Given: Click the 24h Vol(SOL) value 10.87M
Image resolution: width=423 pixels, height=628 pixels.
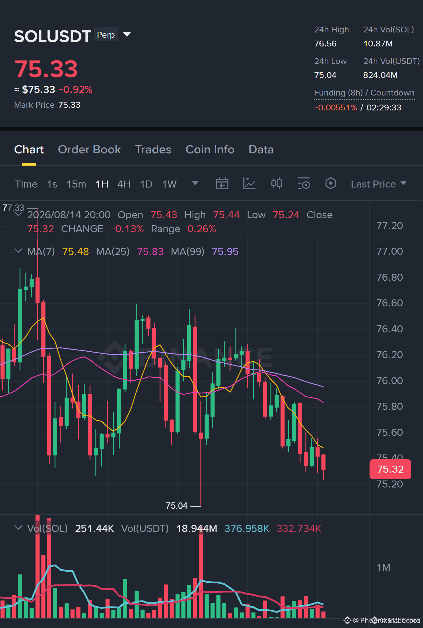Looking at the screenshot, I should (x=378, y=44).
